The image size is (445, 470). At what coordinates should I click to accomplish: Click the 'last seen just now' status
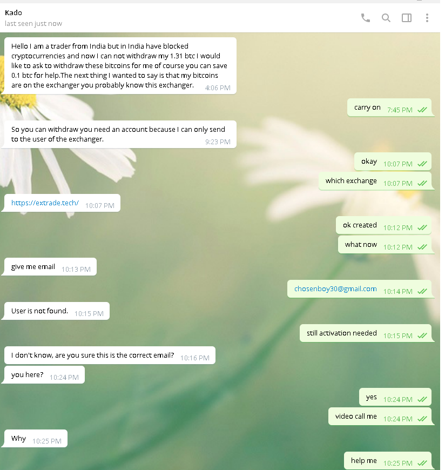(33, 23)
